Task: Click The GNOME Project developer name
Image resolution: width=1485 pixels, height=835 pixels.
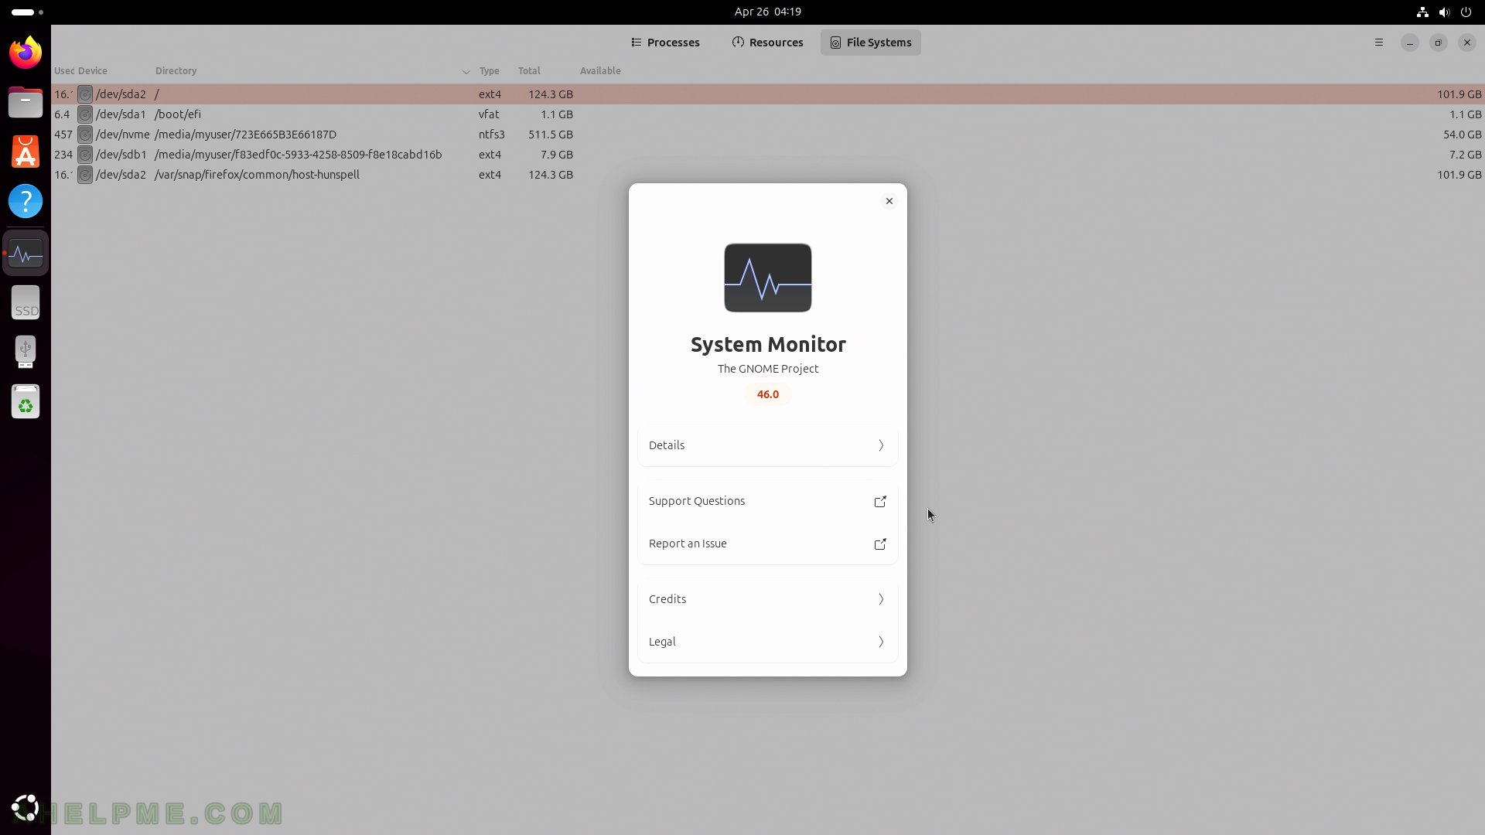Action: [768, 369]
